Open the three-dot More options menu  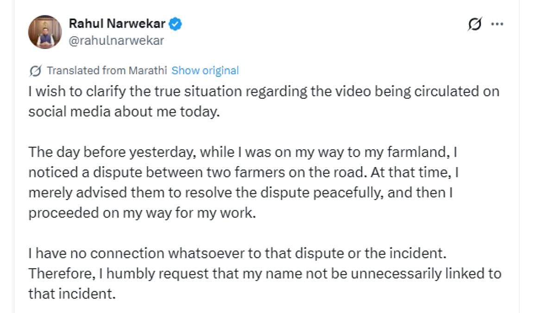(x=497, y=24)
